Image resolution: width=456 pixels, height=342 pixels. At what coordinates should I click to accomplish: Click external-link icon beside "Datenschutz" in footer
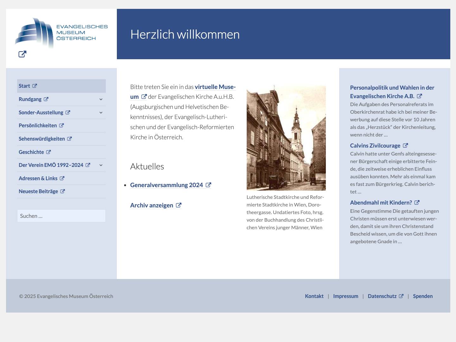pyautogui.click(x=401, y=296)
